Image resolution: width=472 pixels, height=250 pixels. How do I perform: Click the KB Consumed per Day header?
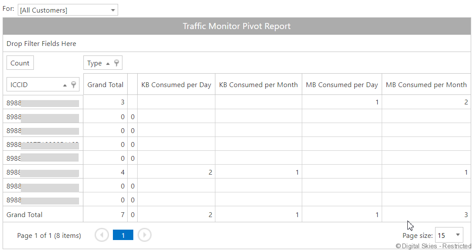(x=176, y=84)
